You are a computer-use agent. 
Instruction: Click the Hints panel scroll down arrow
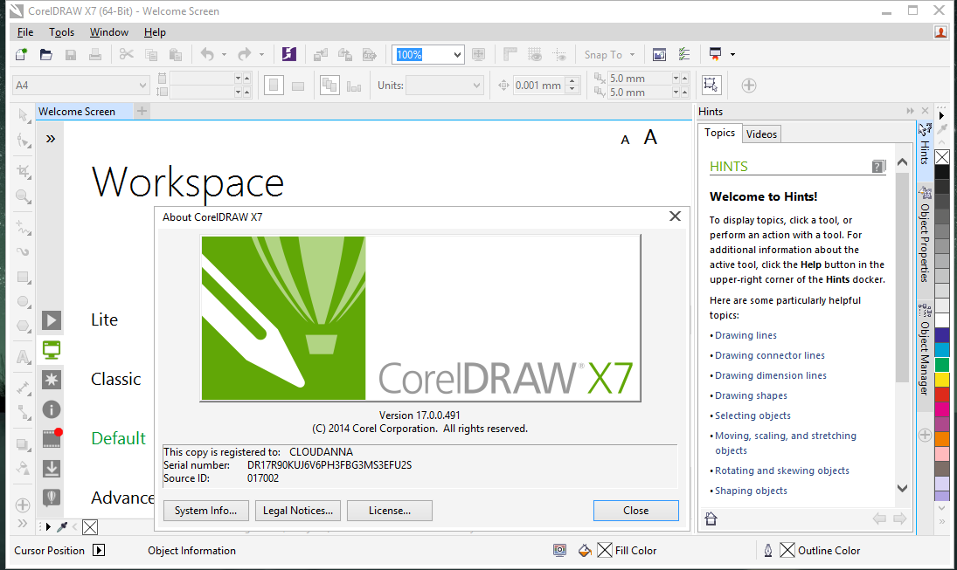pyautogui.click(x=903, y=488)
